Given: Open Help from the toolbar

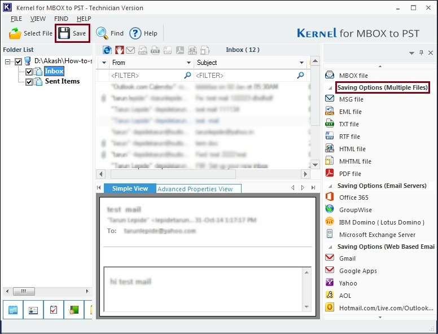Looking at the screenshot, I should (x=143, y=33).
